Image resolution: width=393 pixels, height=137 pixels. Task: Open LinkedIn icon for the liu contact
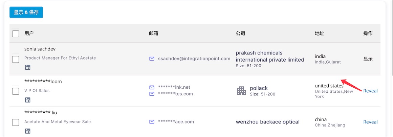coord(27,131)
